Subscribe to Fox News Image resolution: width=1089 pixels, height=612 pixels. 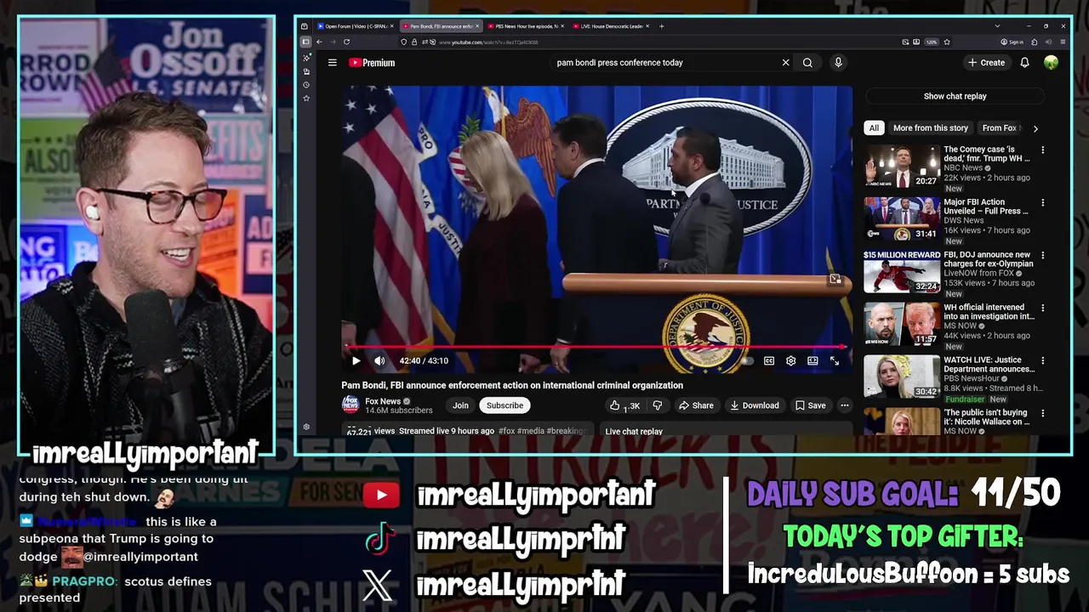coord(505,405)
